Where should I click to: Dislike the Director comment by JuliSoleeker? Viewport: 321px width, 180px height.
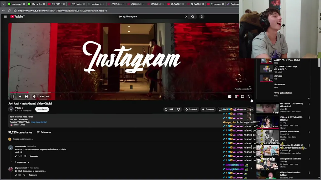pyautogui.click(x=25, y=156)
